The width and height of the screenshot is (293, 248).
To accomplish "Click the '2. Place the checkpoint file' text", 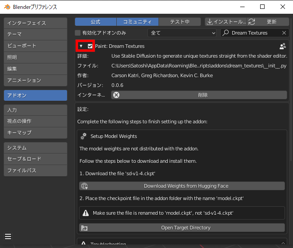I will (x=162, y=198).
